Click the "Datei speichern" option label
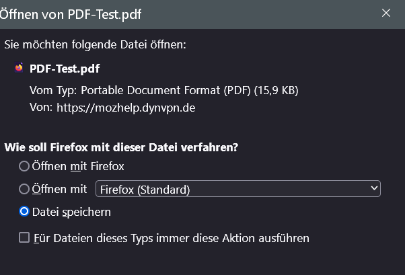Screen dimensions: 405x275 pyautogui.click(x=71, y=211)
